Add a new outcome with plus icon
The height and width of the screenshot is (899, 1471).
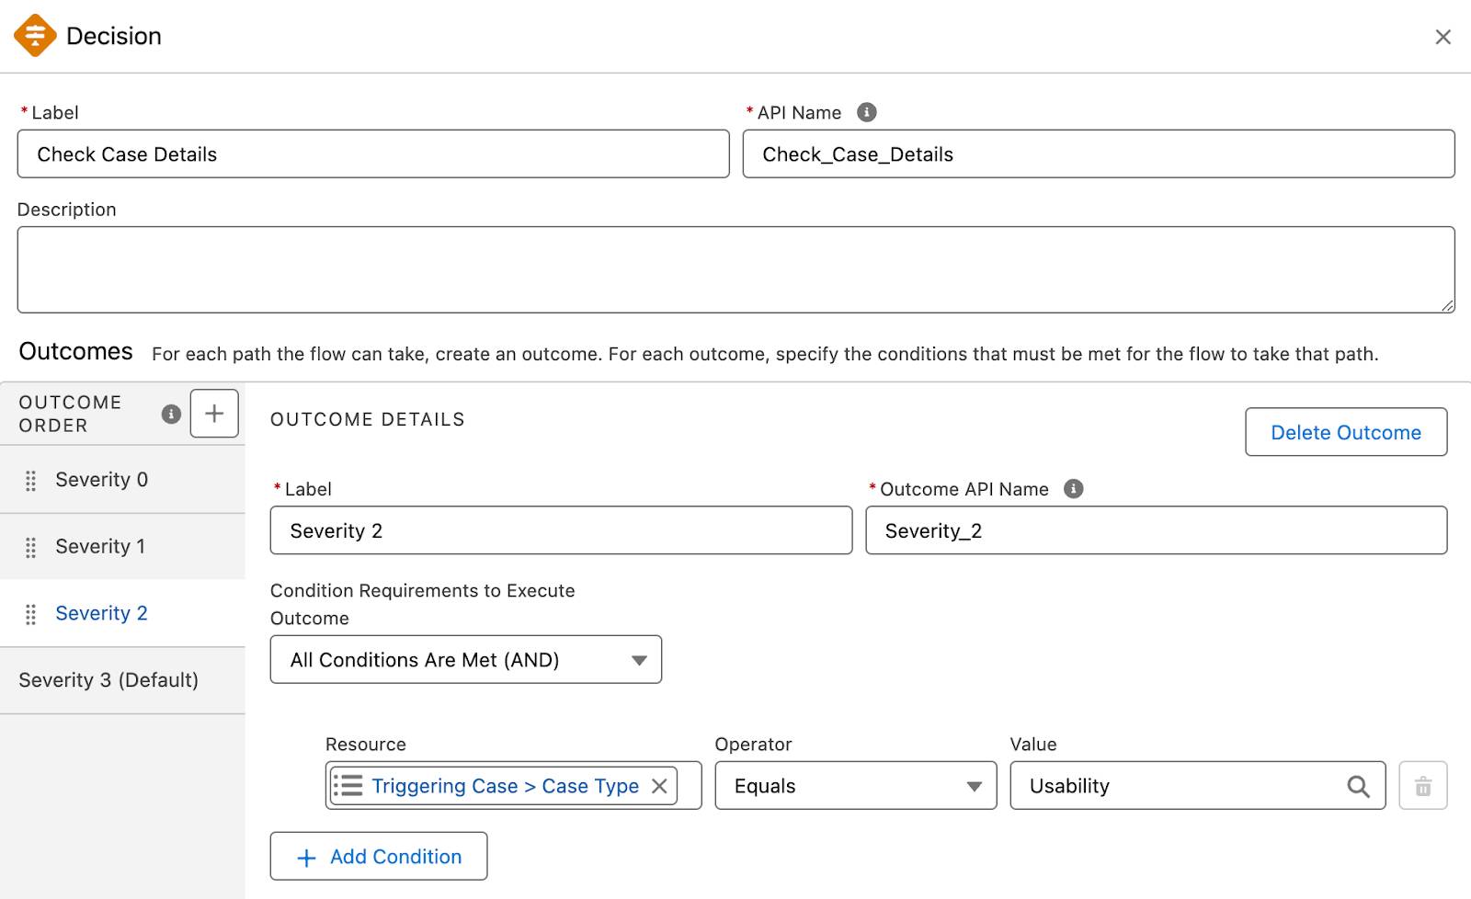point(214,414)
